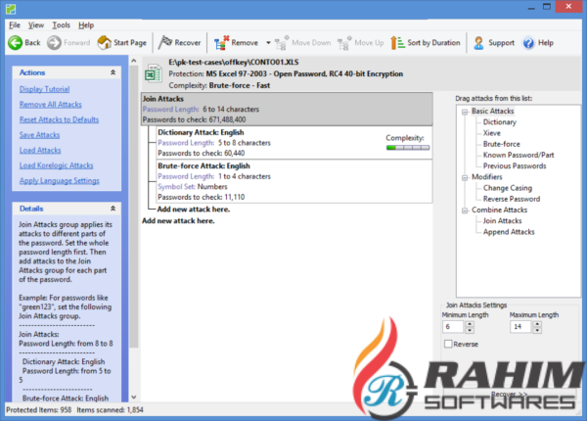Screen dimensions: 587x421
Task: Decrease Minimum Length with down spinner
Action: point(470,330)
